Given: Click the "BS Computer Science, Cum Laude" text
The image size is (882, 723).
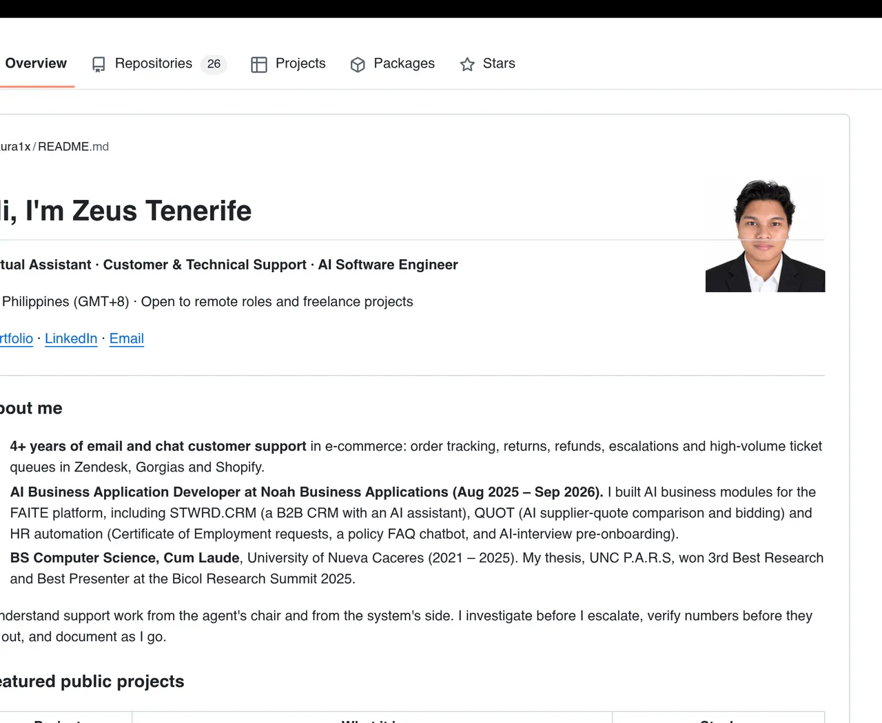Looking at the screenshot, I should click(x=125, y=558).
